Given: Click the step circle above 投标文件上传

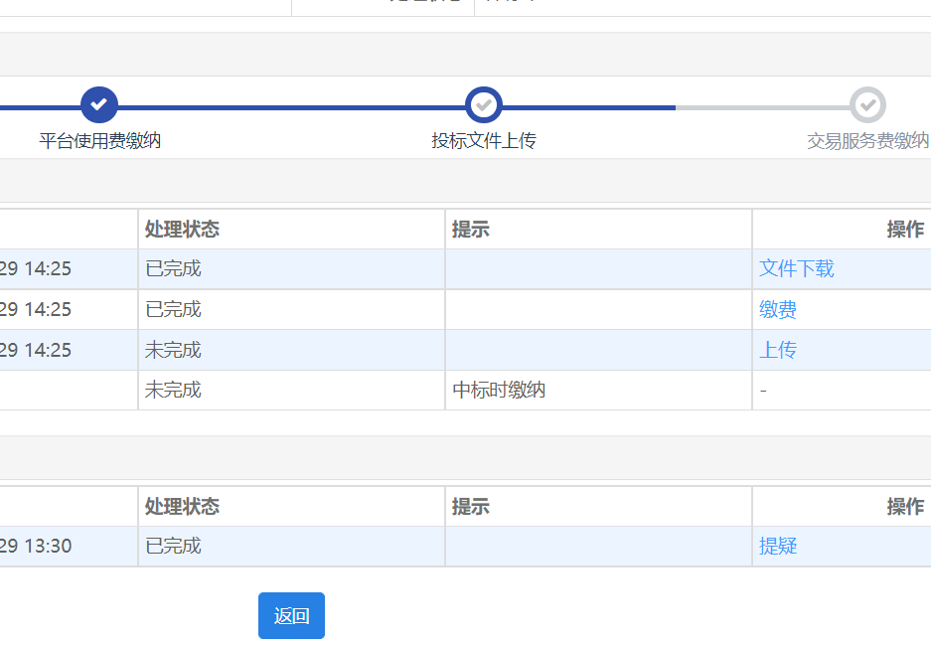Looking at the screenshot, I should [x=484, y=104].
